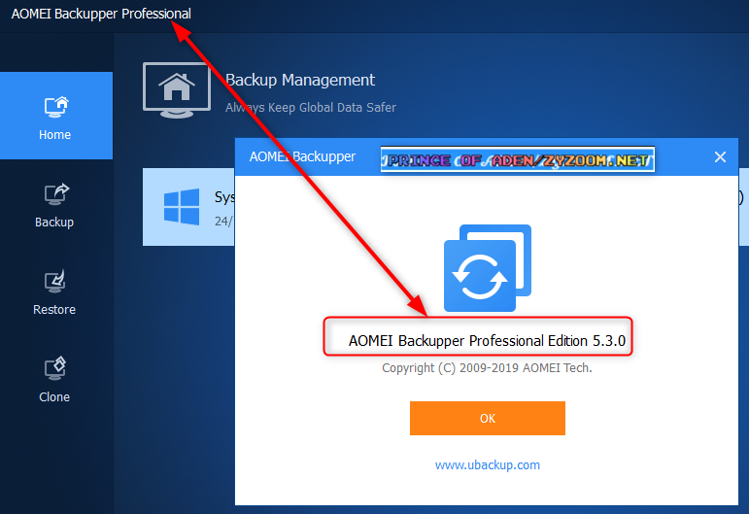Viewport: 749px width, 514px height.
Task: Click 'Always Keep Global Data Safer' subtitle
Action: tap(311, 108)
